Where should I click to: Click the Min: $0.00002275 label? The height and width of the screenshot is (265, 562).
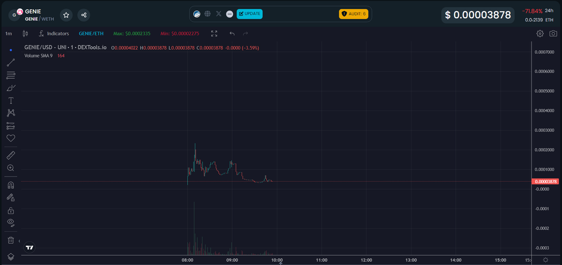click(180, 34)
